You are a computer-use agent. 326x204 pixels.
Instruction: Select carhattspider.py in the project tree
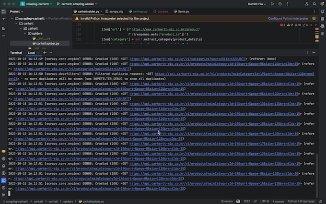click(40, 44)
